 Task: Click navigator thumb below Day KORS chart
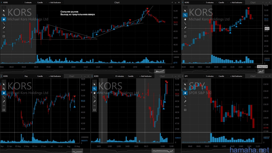pyautogui.click(x=77, y=150)
